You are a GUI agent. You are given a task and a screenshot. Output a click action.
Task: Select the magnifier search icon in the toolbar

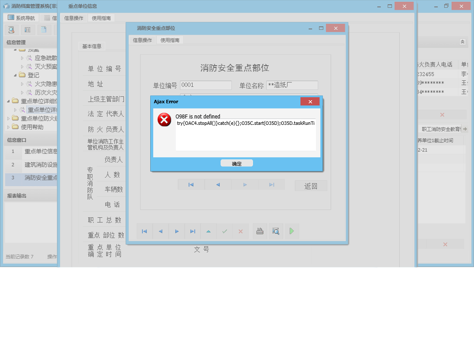point(12,30)
